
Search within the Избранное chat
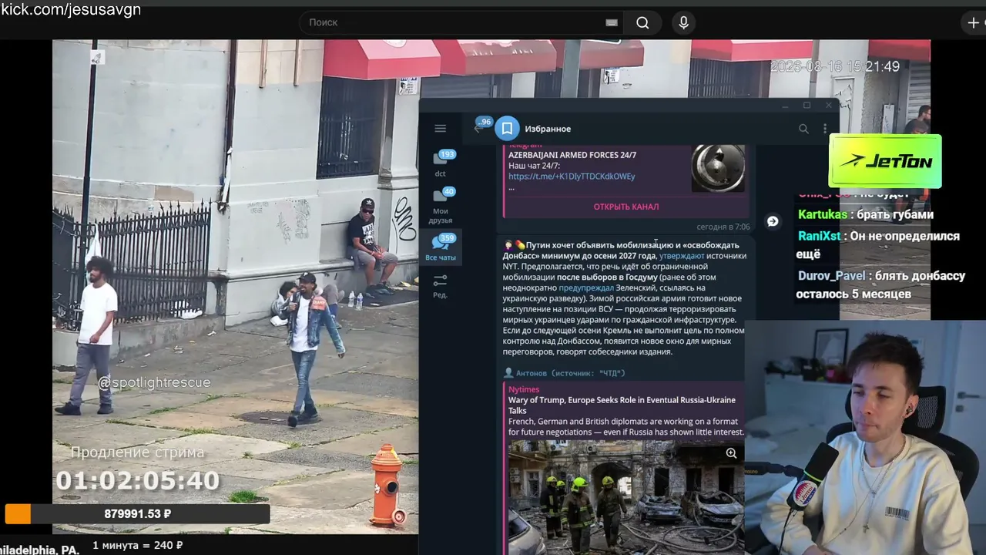pyautogui.click(x=803, y=129)
